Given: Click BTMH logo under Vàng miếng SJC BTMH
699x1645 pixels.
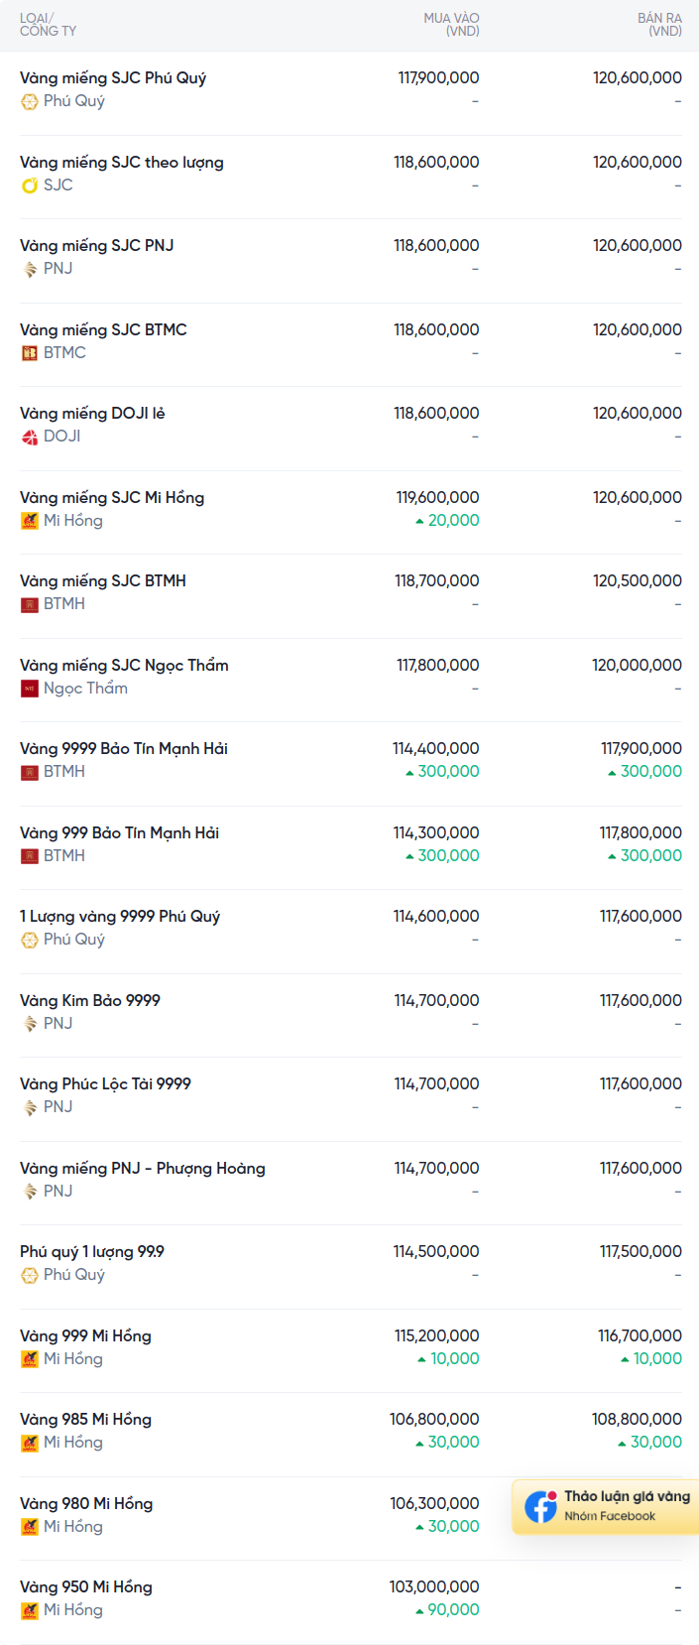Looking at the screenshot, I should coord(30,604).
